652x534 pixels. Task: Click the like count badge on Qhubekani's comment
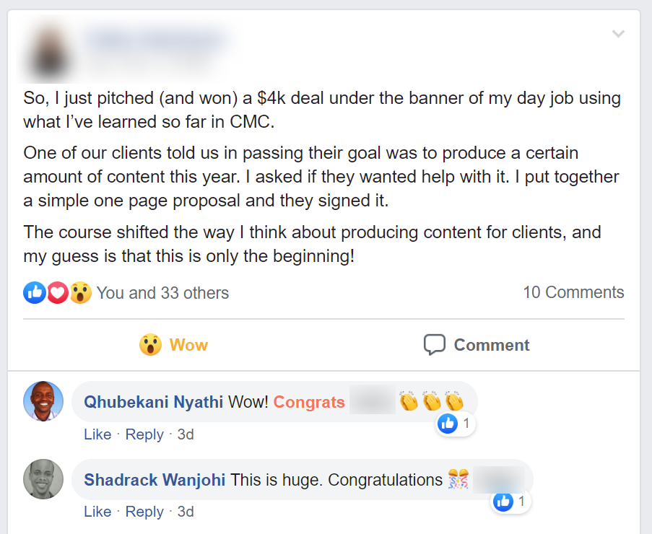456,424
